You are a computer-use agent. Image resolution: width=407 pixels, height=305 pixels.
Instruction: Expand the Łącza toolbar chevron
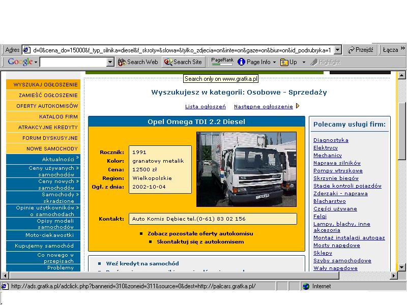[402, 48]
